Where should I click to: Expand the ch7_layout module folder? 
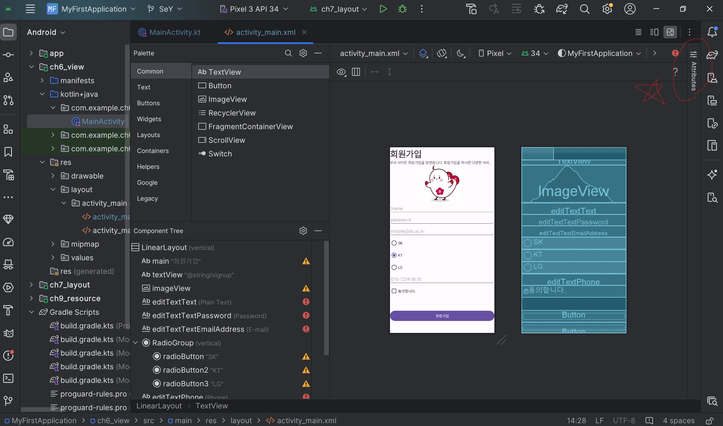(31, 285)
